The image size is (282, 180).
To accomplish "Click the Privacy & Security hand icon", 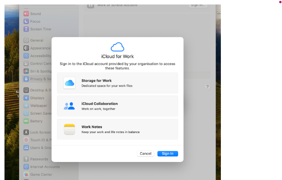I will (26, 79).
